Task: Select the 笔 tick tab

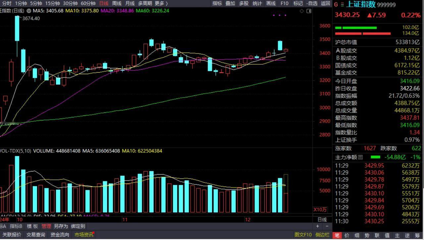Action: pos(337,236)
